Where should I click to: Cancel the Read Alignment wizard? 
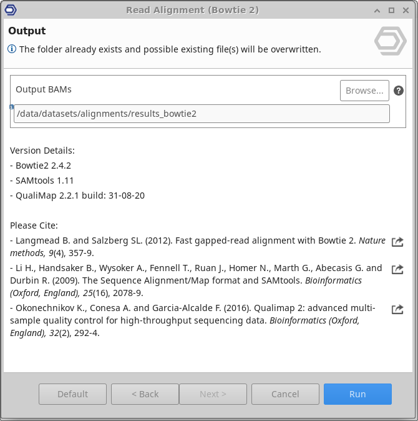tap(285, 394)
